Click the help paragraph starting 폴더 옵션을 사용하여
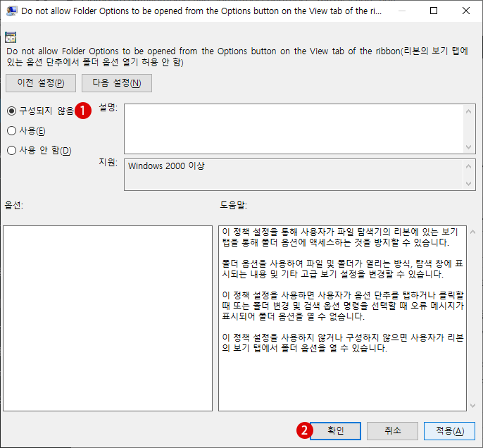 click(x=342, y=268)
